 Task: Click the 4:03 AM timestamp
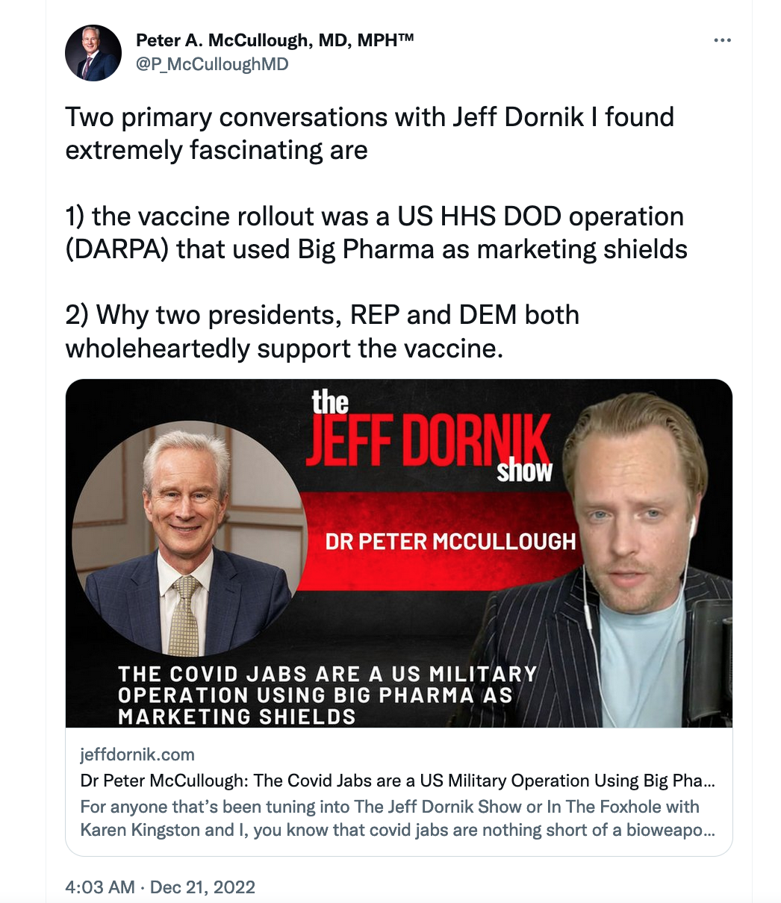(100, 887)
